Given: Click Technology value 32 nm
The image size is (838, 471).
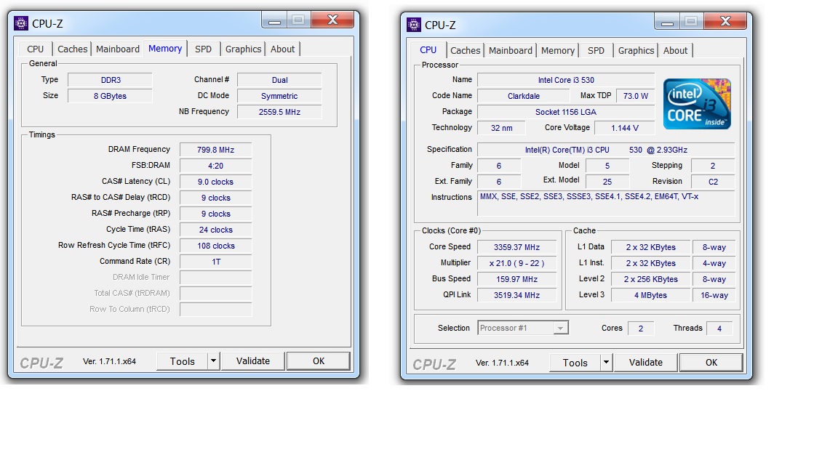Looking at the screenshot, I should (501, 128).
